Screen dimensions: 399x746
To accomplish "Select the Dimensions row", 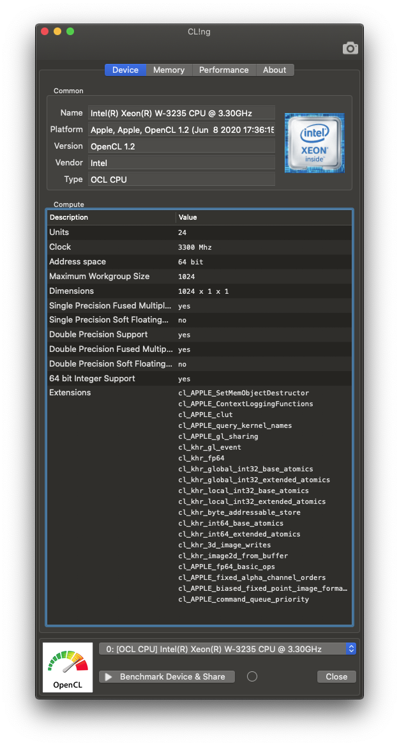I will [200, 291].
